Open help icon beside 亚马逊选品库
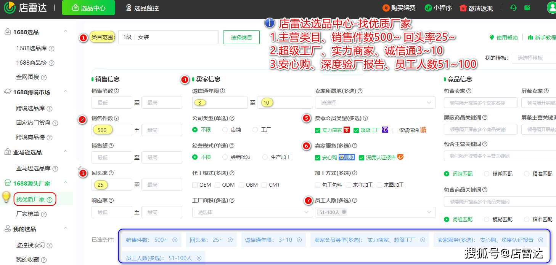The height and width of the screenshot is (265, 556). pyautogui.click(x=55, y=169)
